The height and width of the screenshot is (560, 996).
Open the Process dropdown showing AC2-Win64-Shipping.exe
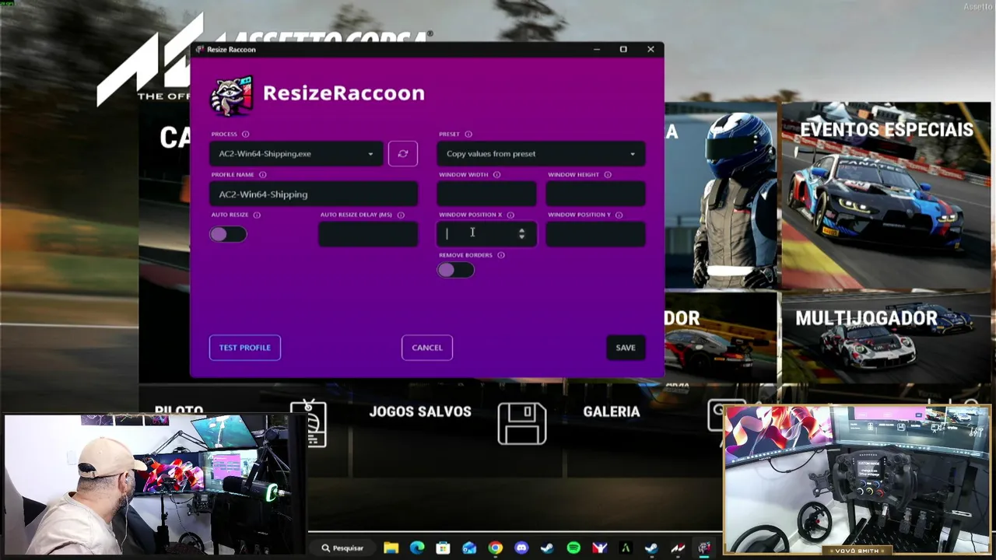296,154
